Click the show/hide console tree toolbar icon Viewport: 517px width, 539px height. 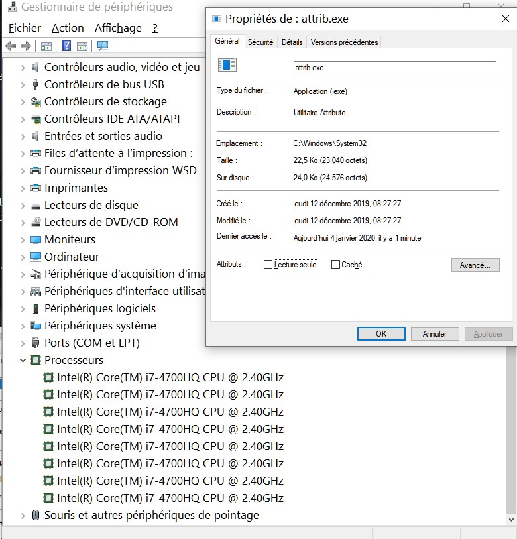click(x=46, y=46)
